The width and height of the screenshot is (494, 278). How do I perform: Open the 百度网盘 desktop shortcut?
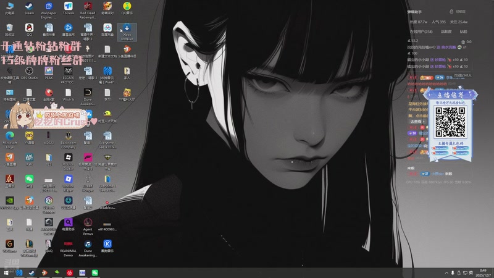(107, 30)
